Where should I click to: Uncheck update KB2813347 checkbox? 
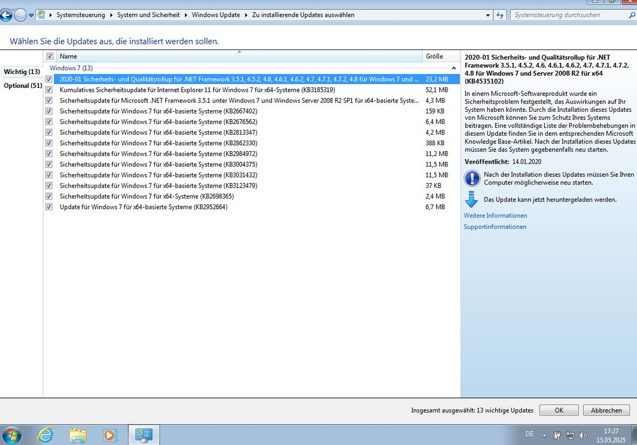(49, 132)
